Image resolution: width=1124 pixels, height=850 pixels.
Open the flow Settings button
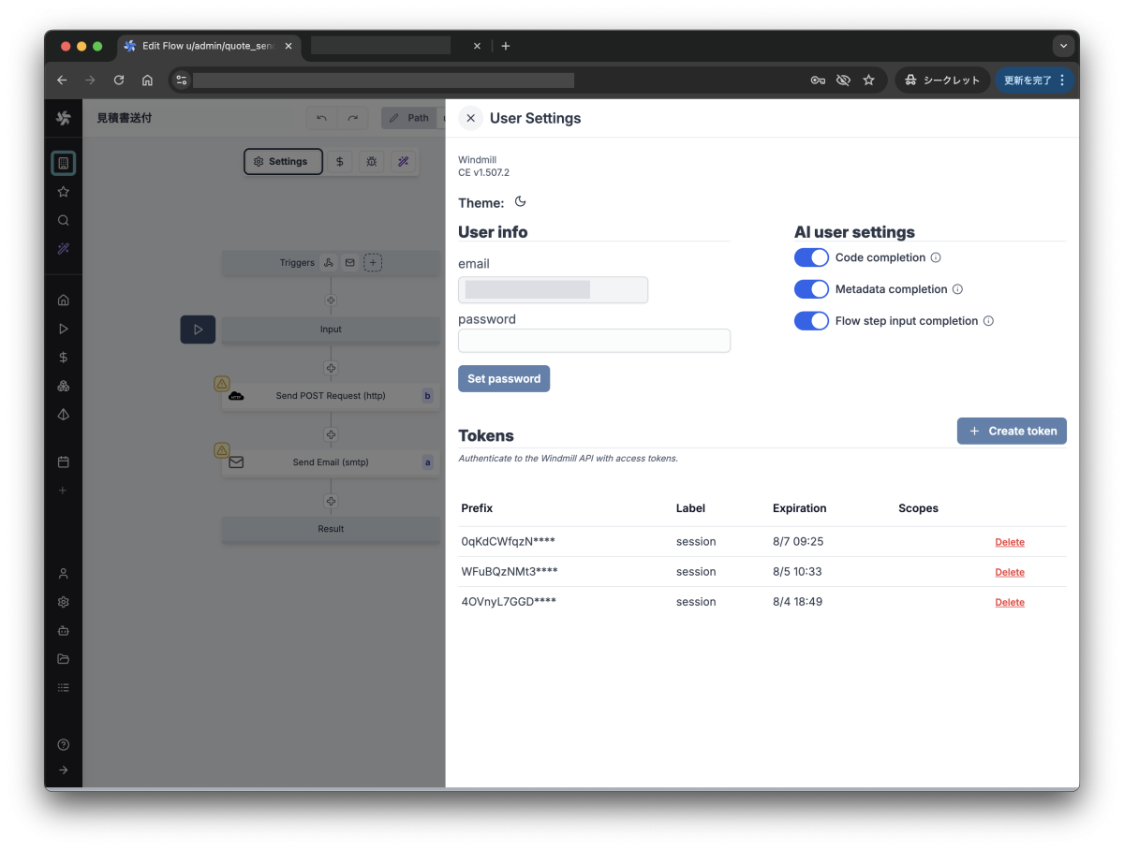(283, 162)
